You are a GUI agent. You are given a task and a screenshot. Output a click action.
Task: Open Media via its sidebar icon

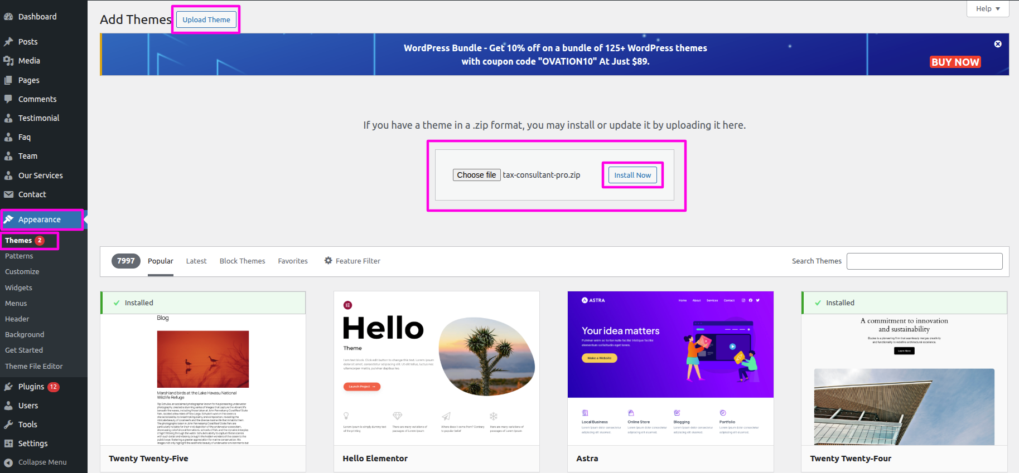click(8, 61)
